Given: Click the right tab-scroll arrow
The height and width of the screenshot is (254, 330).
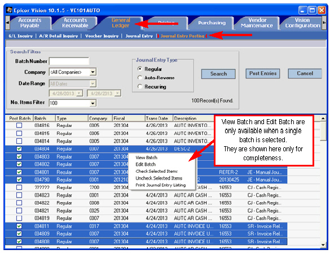Looking at the screenshot, I should pyautogui.click(x=324, y=23).
